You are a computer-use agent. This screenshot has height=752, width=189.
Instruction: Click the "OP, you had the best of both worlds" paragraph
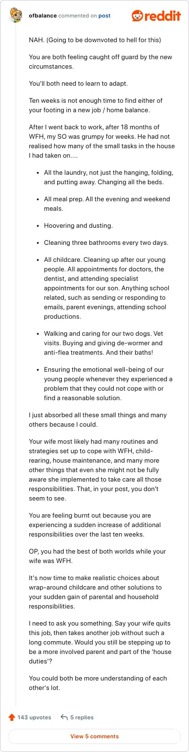click(x=97, y=556)
